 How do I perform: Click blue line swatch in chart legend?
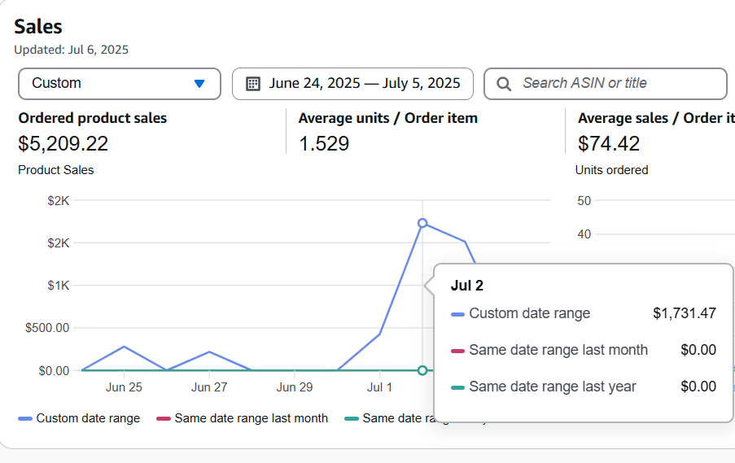point(25,418)
